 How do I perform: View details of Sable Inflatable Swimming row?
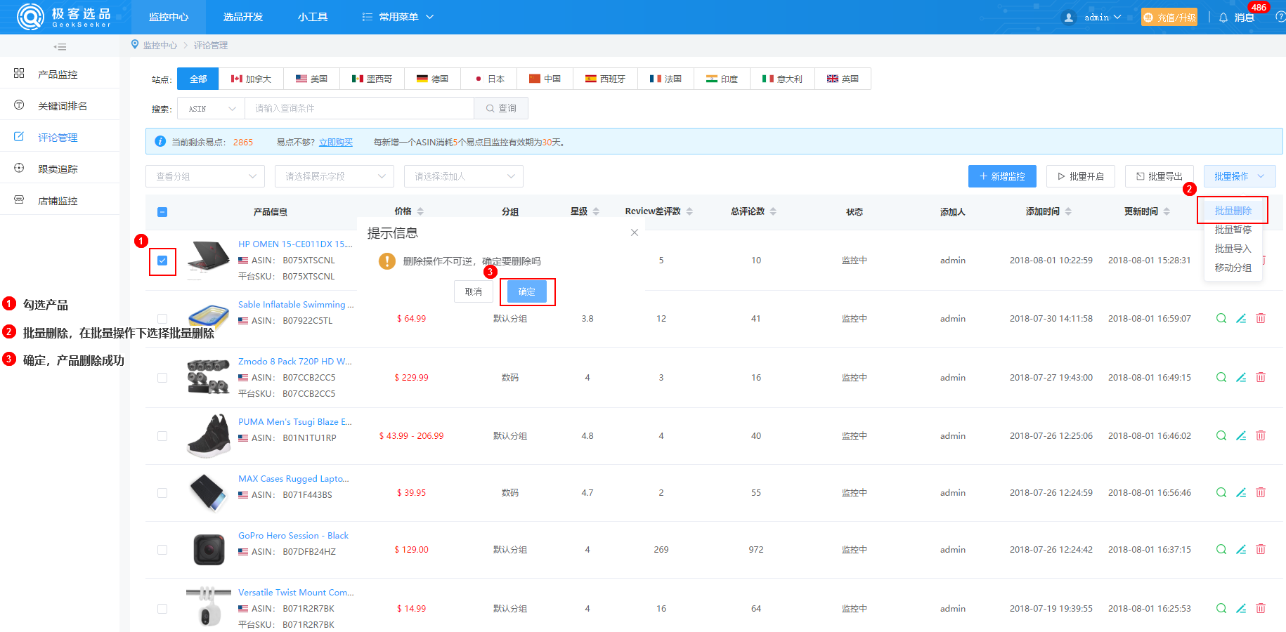(x=1221, y=318)
